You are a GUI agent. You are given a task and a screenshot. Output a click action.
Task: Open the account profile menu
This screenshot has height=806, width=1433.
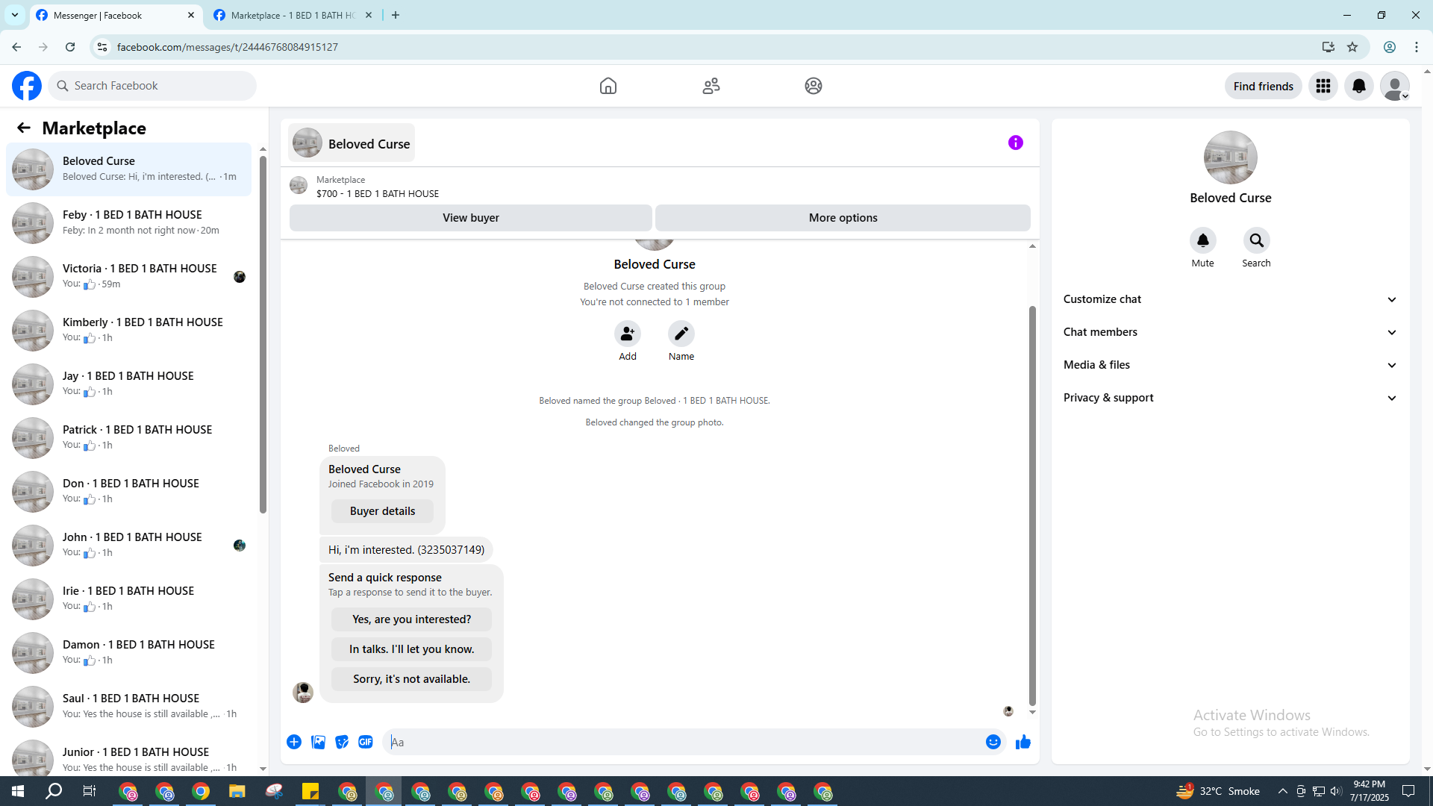point(1395,86)
